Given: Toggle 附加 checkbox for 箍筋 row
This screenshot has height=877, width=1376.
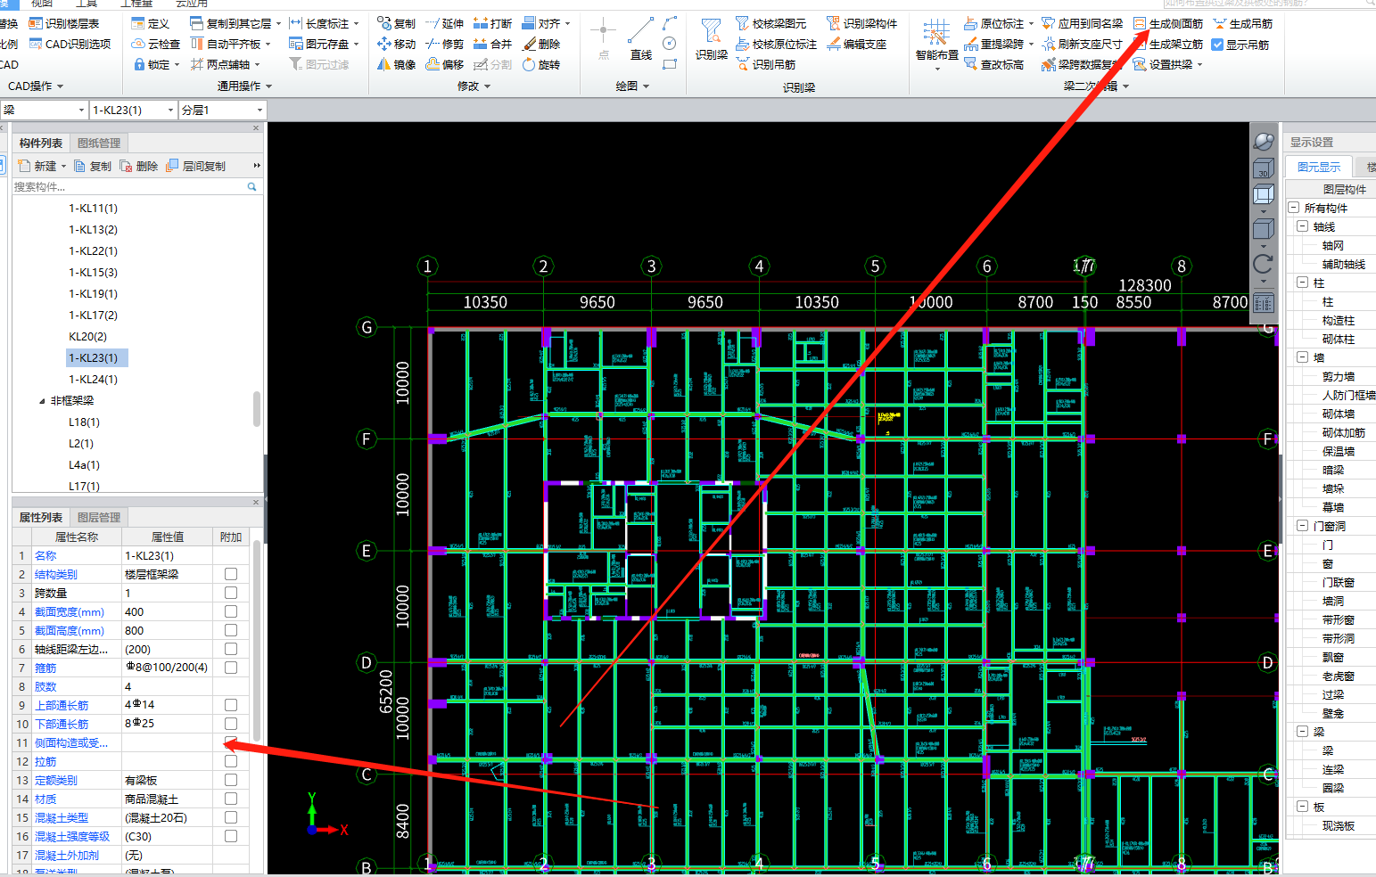Looking at the screenshot, I should 231,668.
